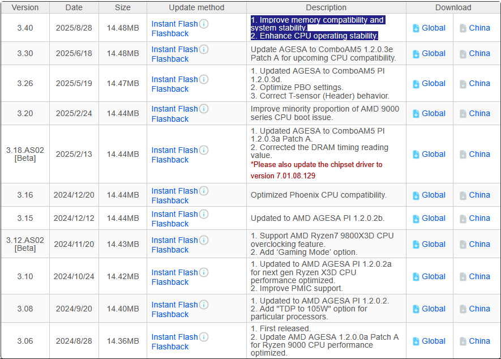Click the info icon beside Instant Flash for 3.18.AS02 beta
Viewport: 501px width, 359px height.
(204, 150)
